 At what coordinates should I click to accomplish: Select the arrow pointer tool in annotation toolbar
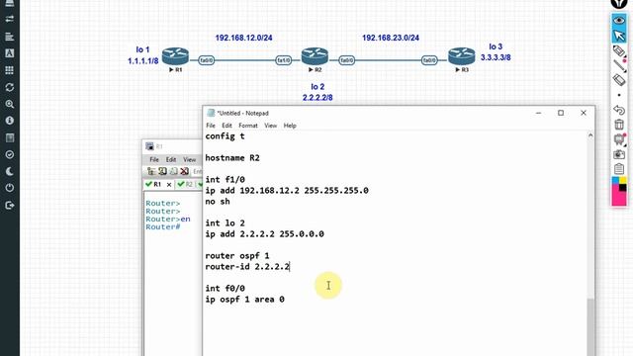(619, 36)
